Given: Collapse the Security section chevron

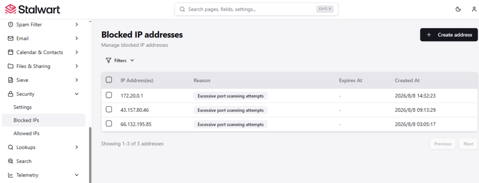Looking at the screenshot, I should (x=77, y=94).
